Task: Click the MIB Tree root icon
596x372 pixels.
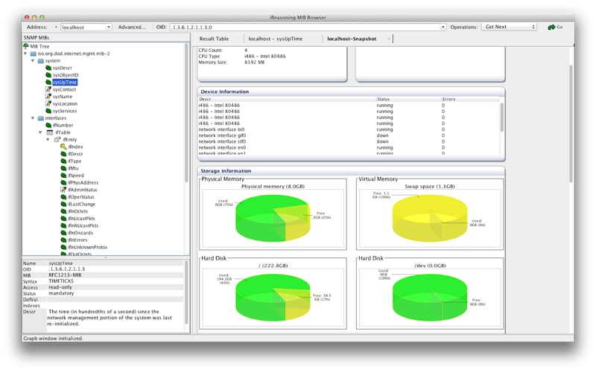Action: coord(26,46)
